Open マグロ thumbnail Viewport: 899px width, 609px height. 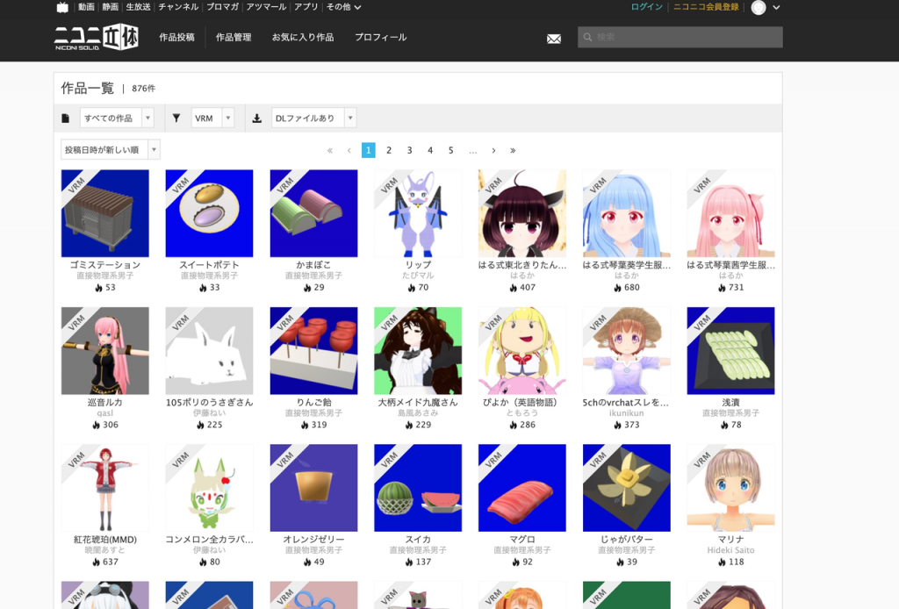[522, 488]
